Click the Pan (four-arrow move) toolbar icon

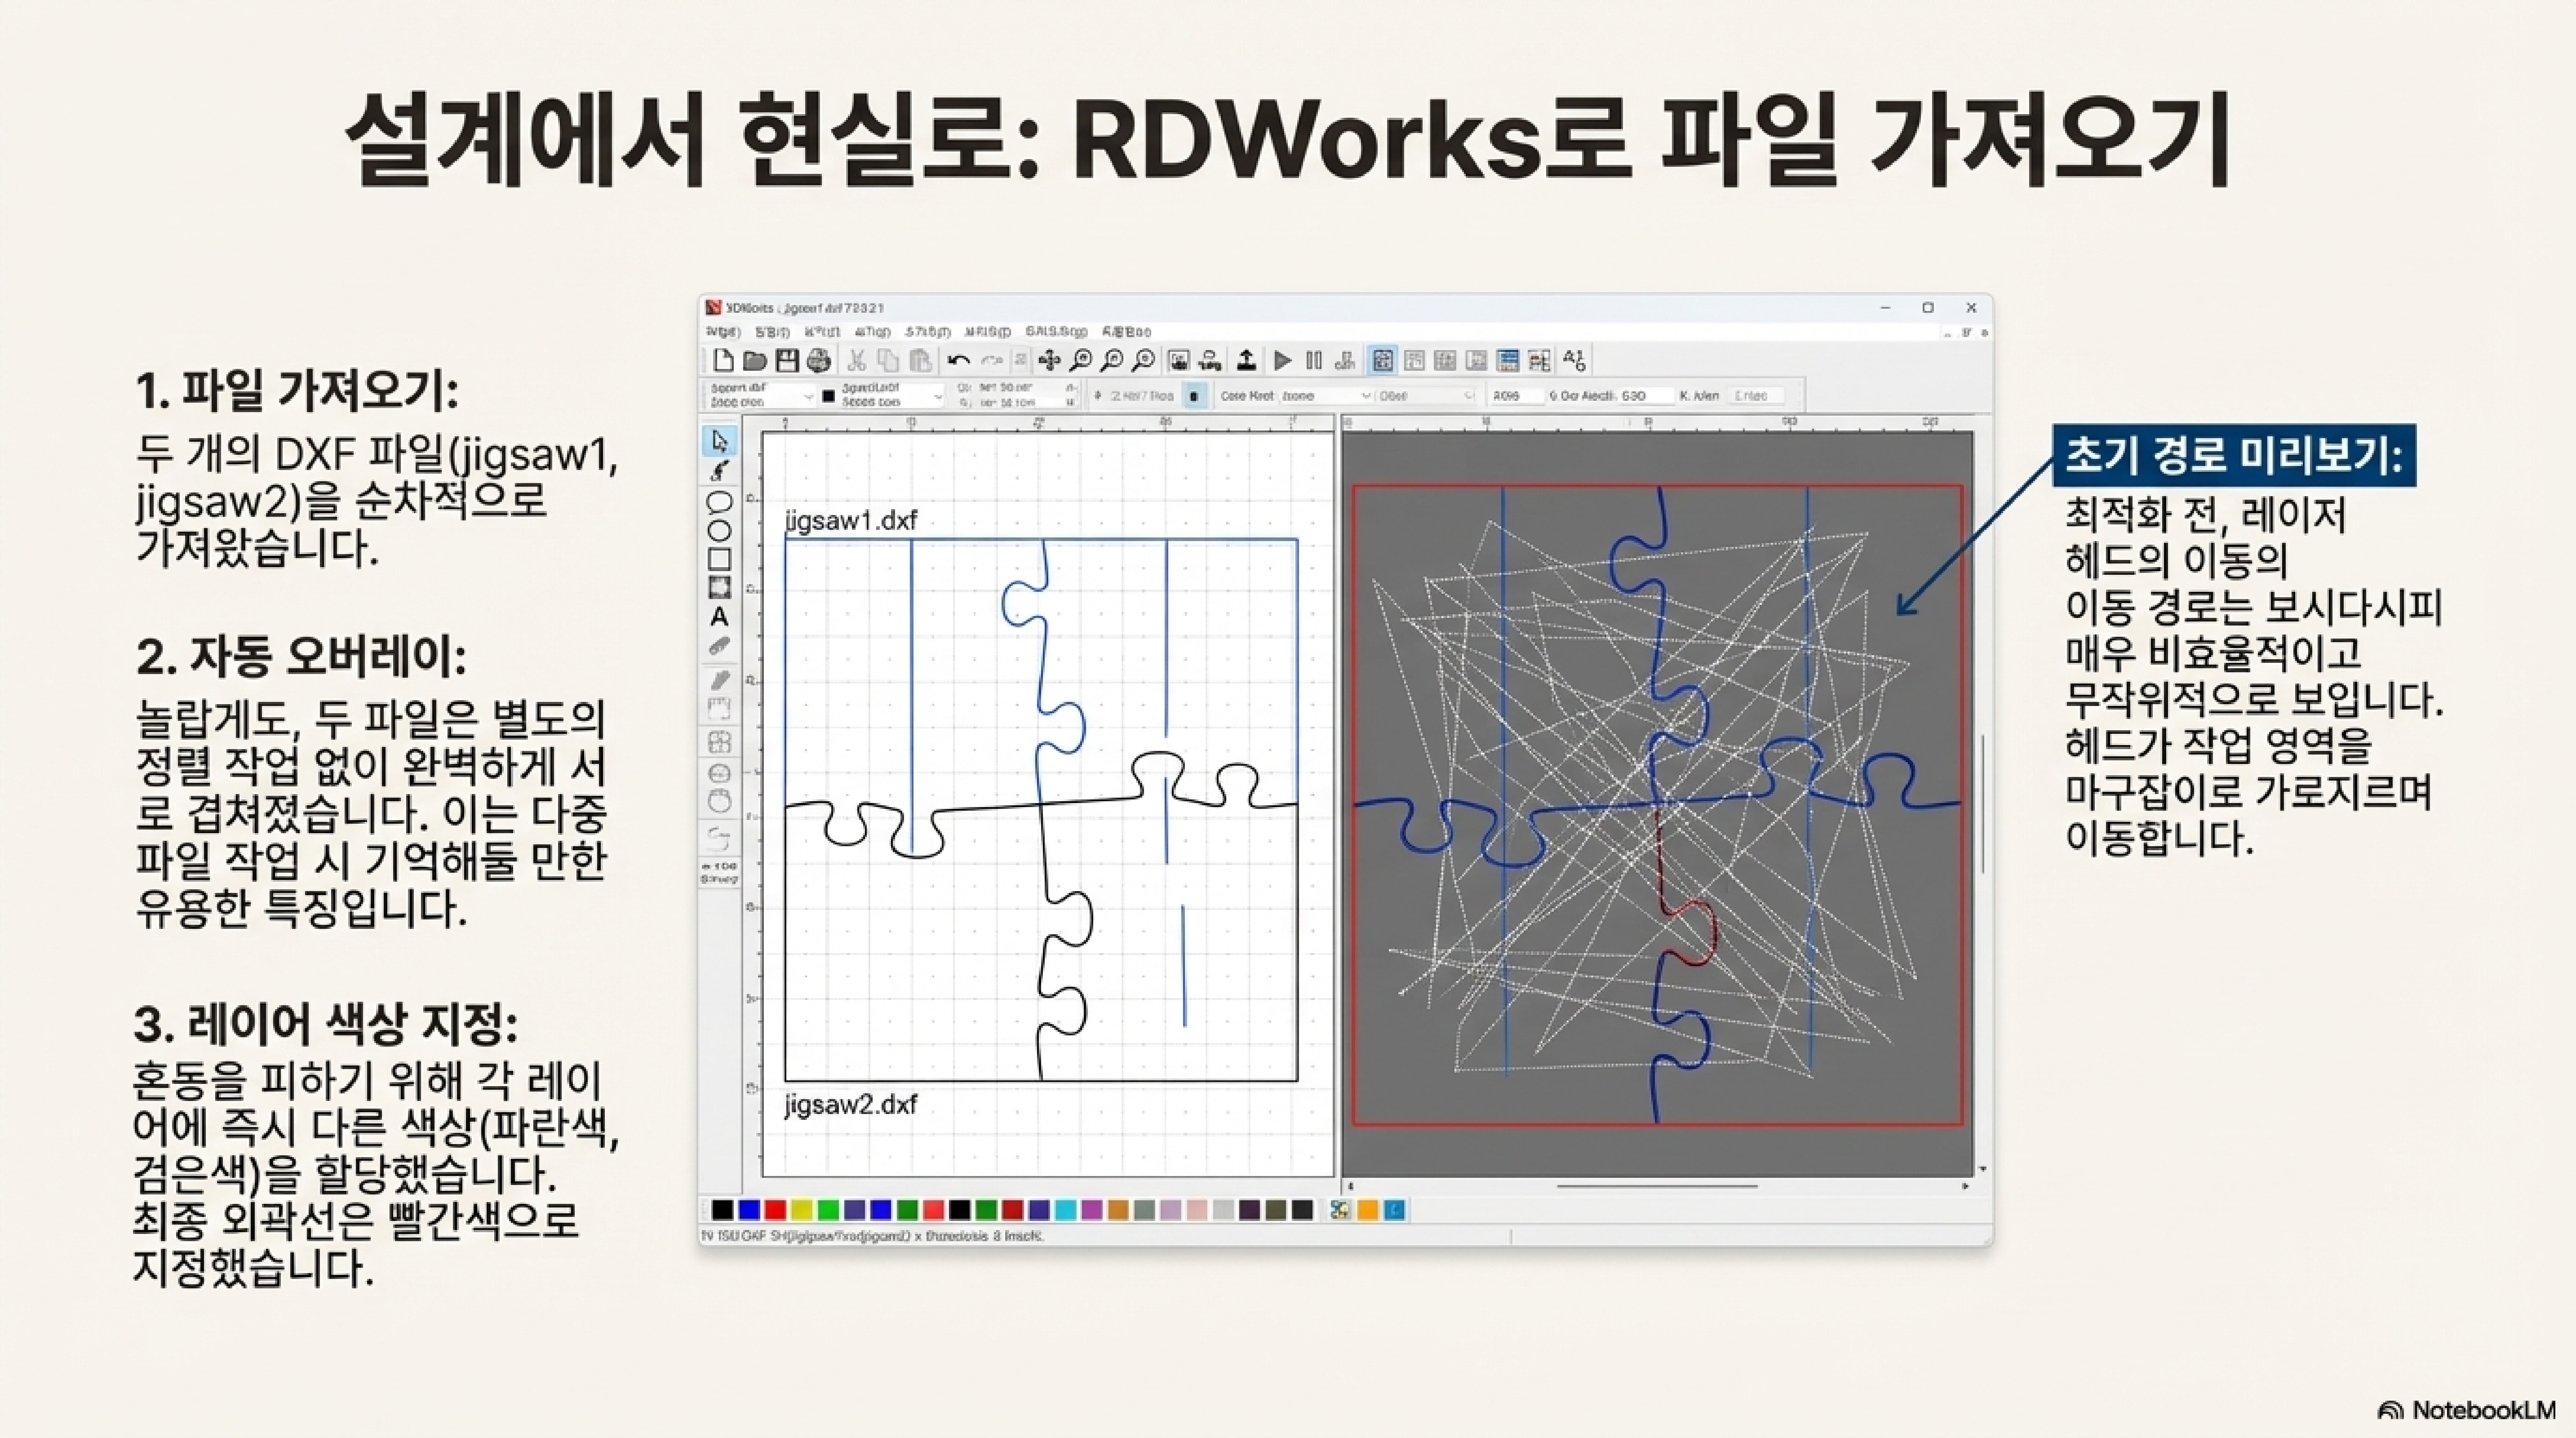(1049, 360)
